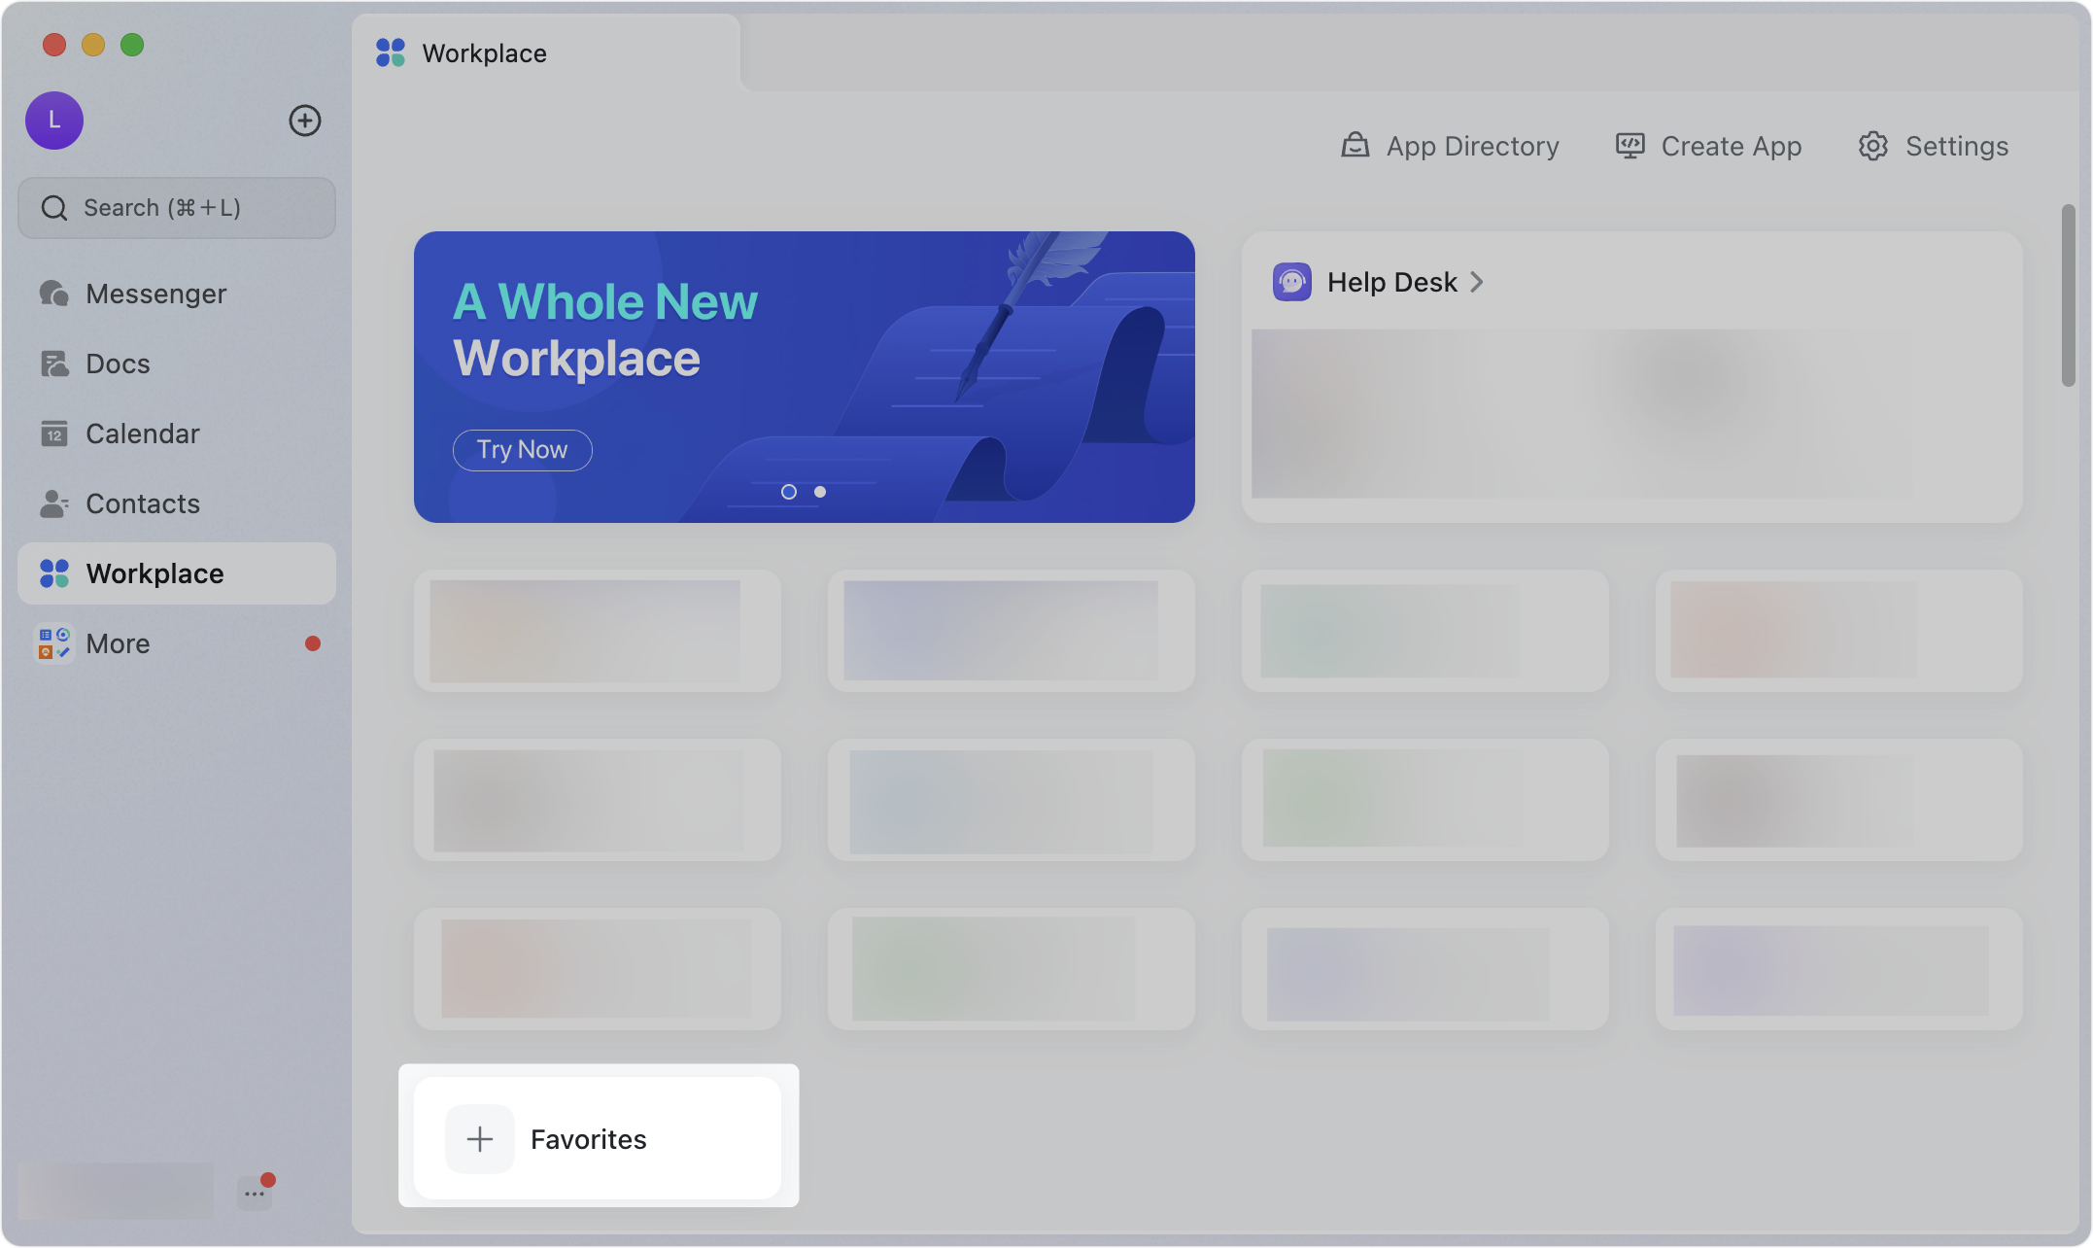The image size is (2093, 1248).
Task: Click the magnifier icon in Search
Action: pyautogui.click(x=54, y=208)
